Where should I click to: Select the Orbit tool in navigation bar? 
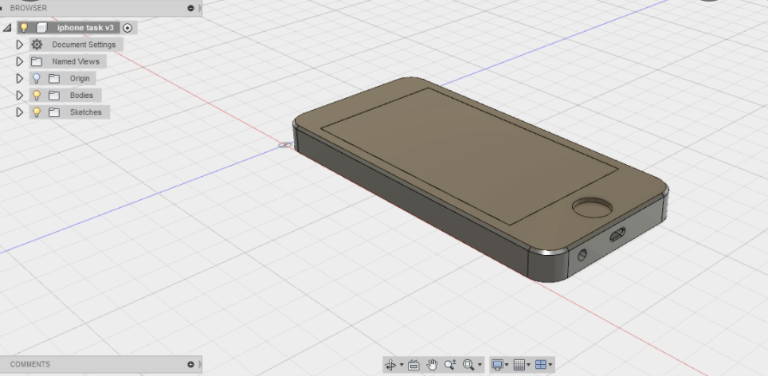click(x=390, y=365)
